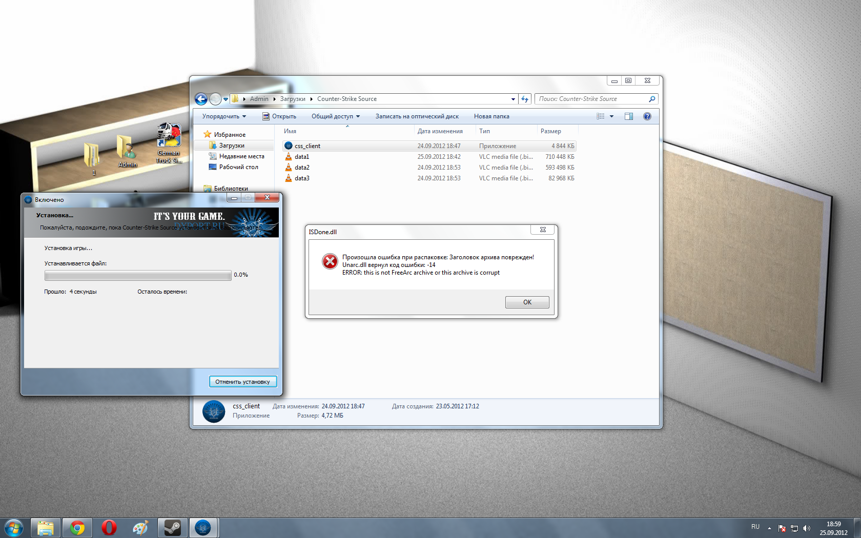Click the installation progress bar
This screenshot has width=861, height=538.
[x=138, y=276]
